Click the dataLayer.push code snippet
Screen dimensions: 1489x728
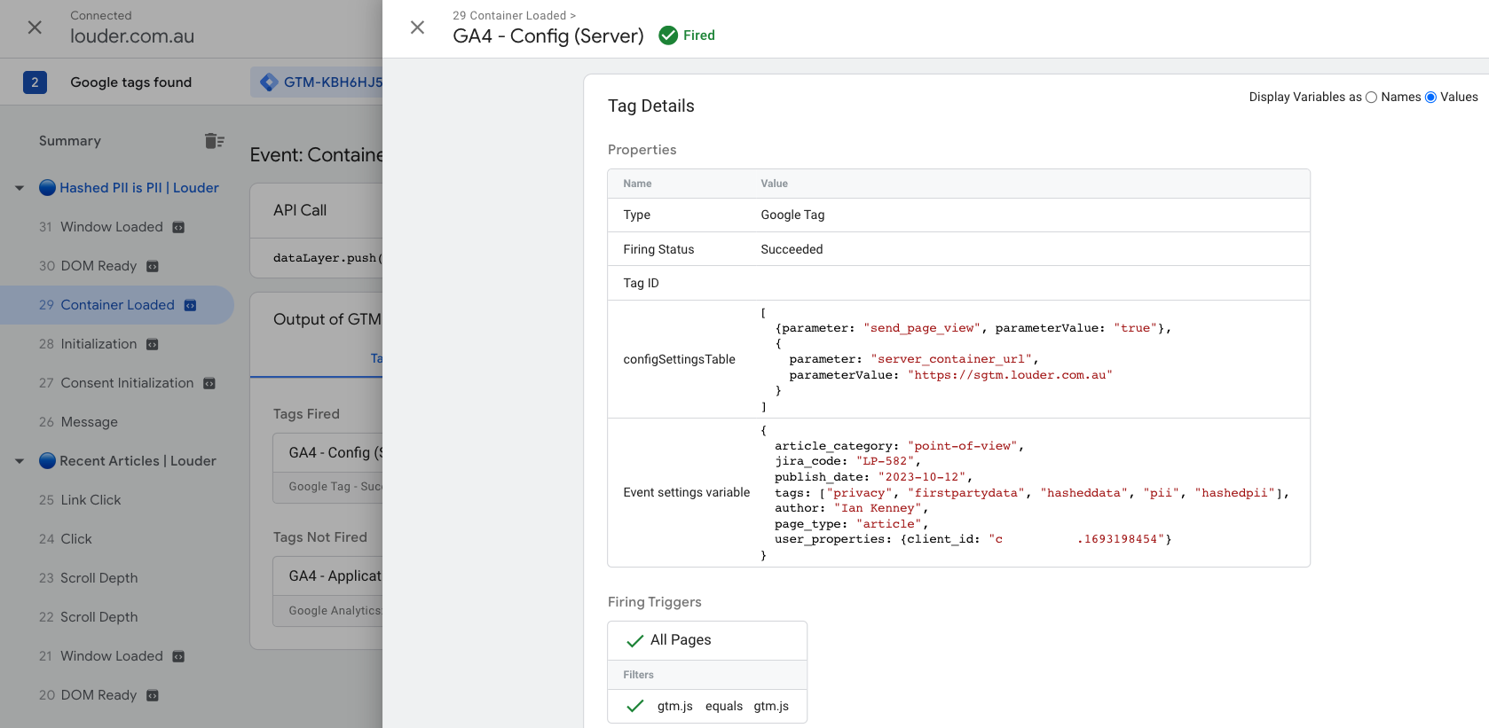click(x=327, y=258)
